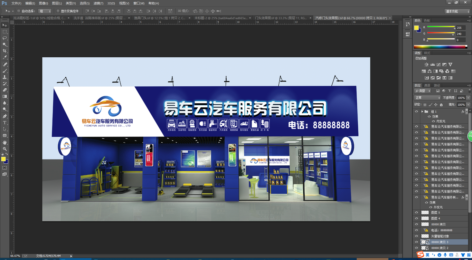
Task: Open the 图像(I) menu
Action: tap(44, 3)
